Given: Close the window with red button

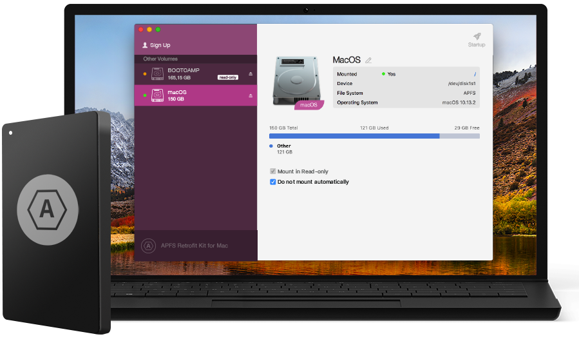Looking at the screenshot, I should coord(140,30).
